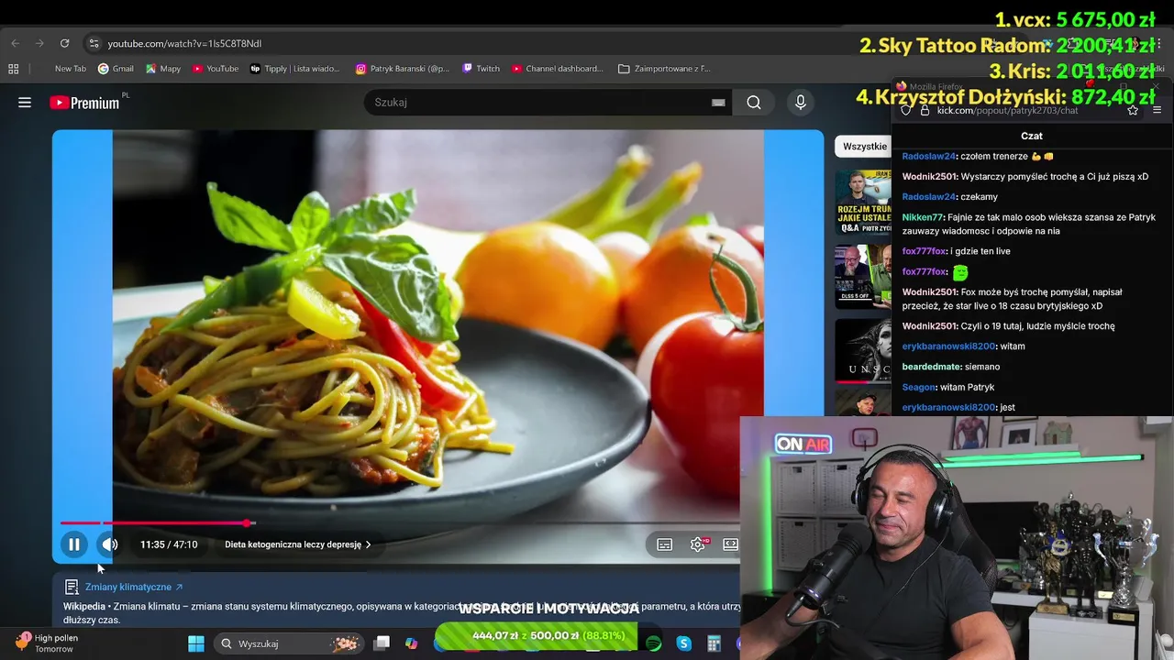Open Skype from the taskbar
The width and height of the screenshot is (1174, 660).
tap(683, 643)
